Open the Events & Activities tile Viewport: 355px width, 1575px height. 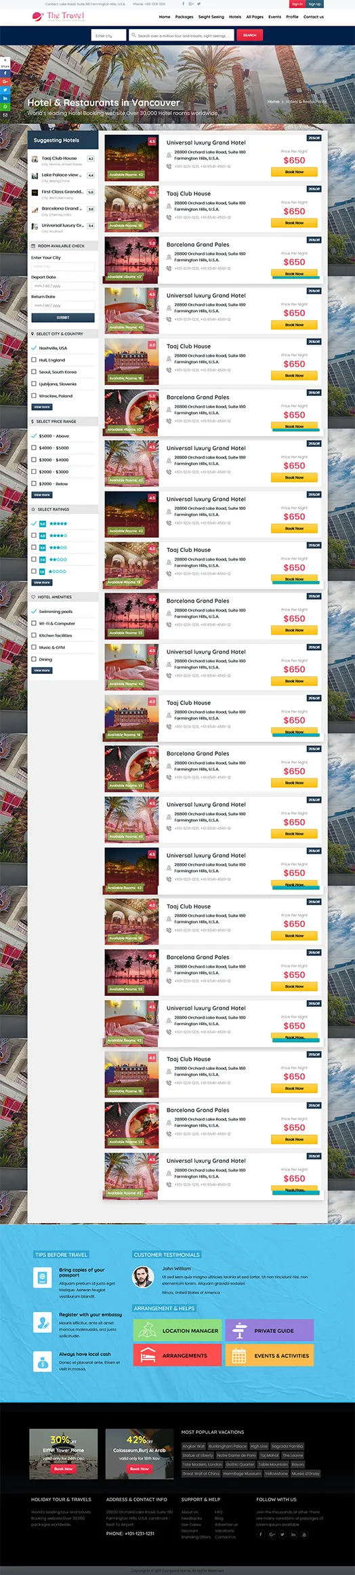(269, 1355)
